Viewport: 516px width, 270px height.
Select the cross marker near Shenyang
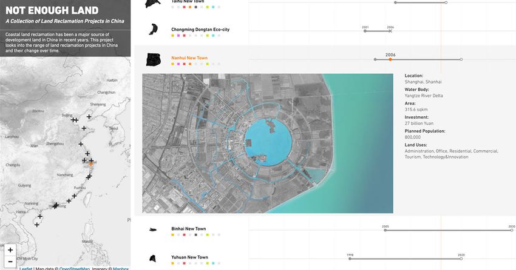(x=89, y=116)
